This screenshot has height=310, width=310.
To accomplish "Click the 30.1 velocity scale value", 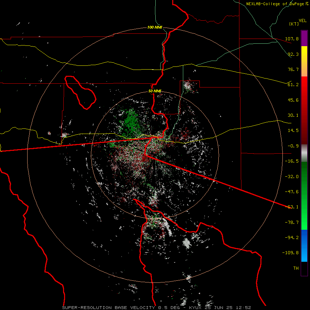I will 293,115.
